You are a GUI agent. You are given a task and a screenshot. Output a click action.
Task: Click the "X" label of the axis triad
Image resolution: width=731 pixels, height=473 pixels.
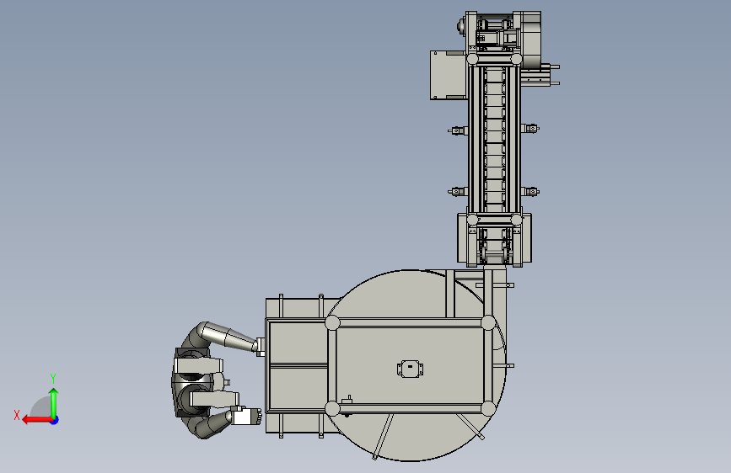tap(17, 415)
